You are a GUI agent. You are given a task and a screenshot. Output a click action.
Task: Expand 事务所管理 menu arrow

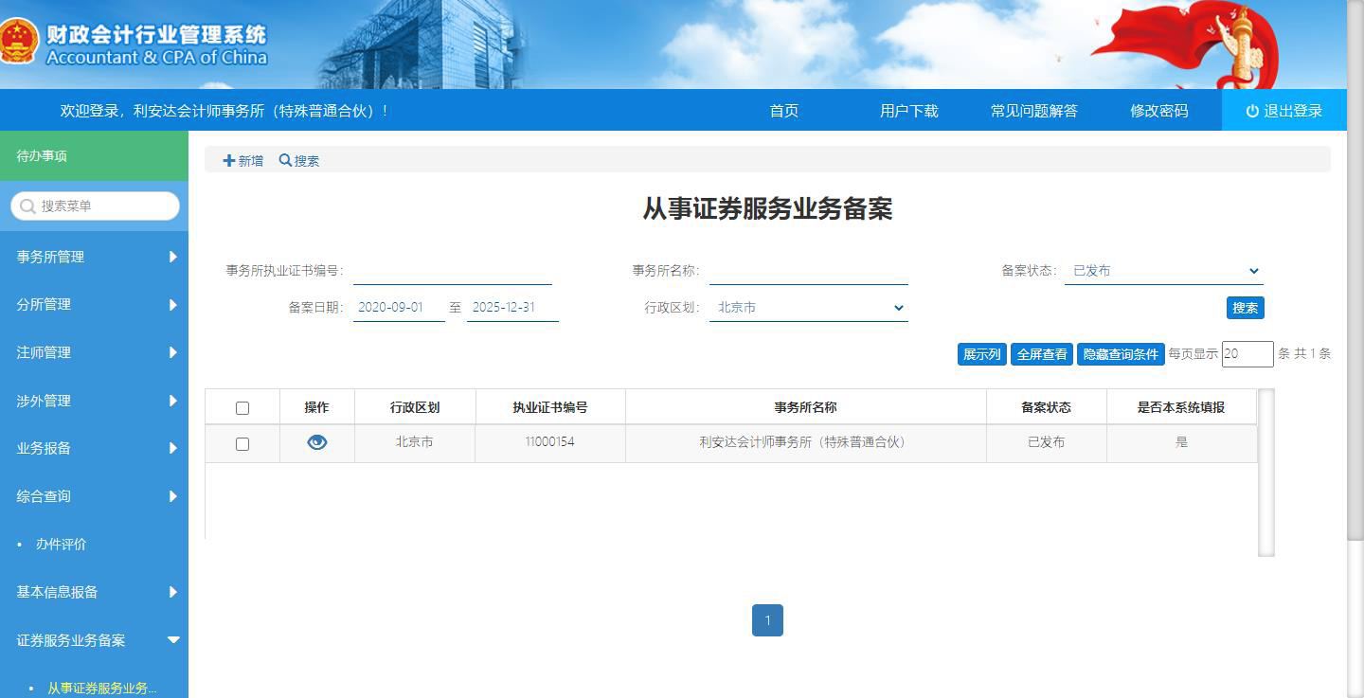[172, 257]
